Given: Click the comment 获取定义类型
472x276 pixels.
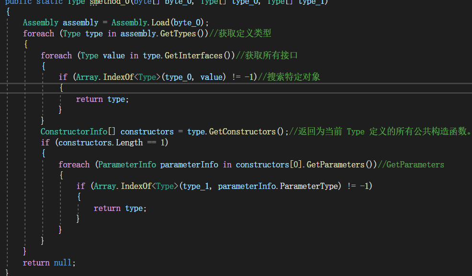Looking at the screenshot, I should pos(240,33).
